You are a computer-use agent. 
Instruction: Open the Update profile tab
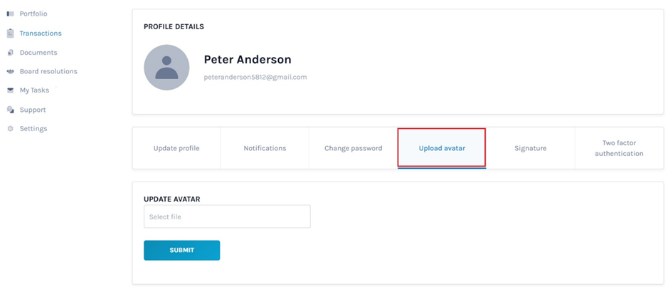176,148
